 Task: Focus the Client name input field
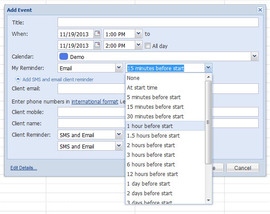tap(92, 123)
